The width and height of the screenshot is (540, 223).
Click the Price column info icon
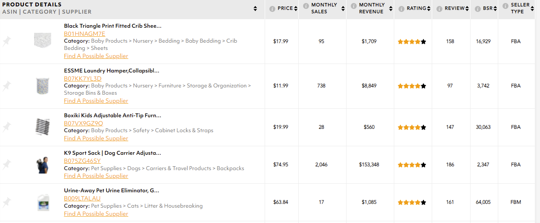pyautogui.click(x=272, y=9)
